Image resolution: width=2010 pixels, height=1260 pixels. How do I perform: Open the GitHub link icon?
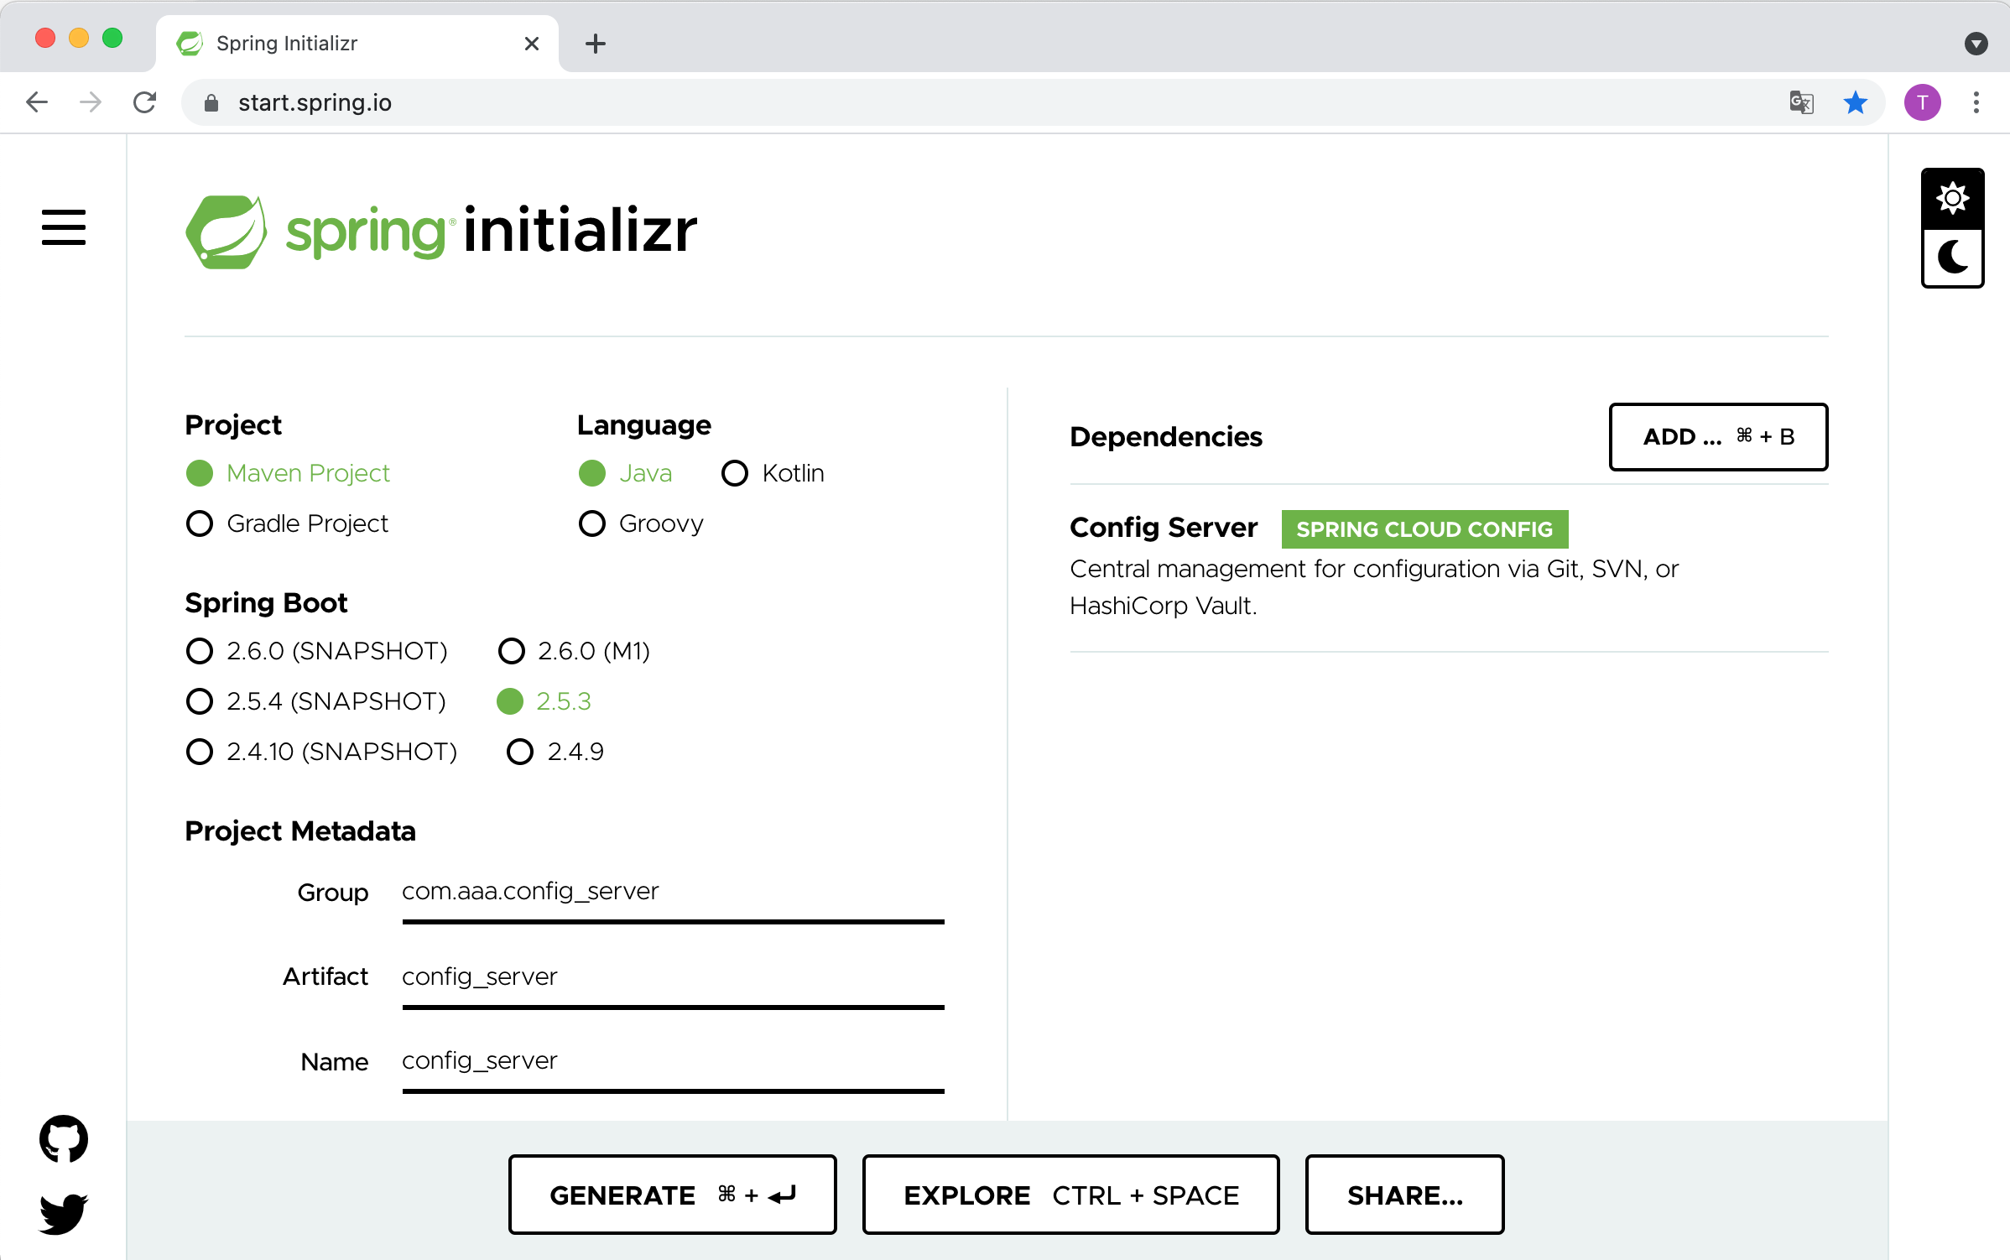(64, 1138)
